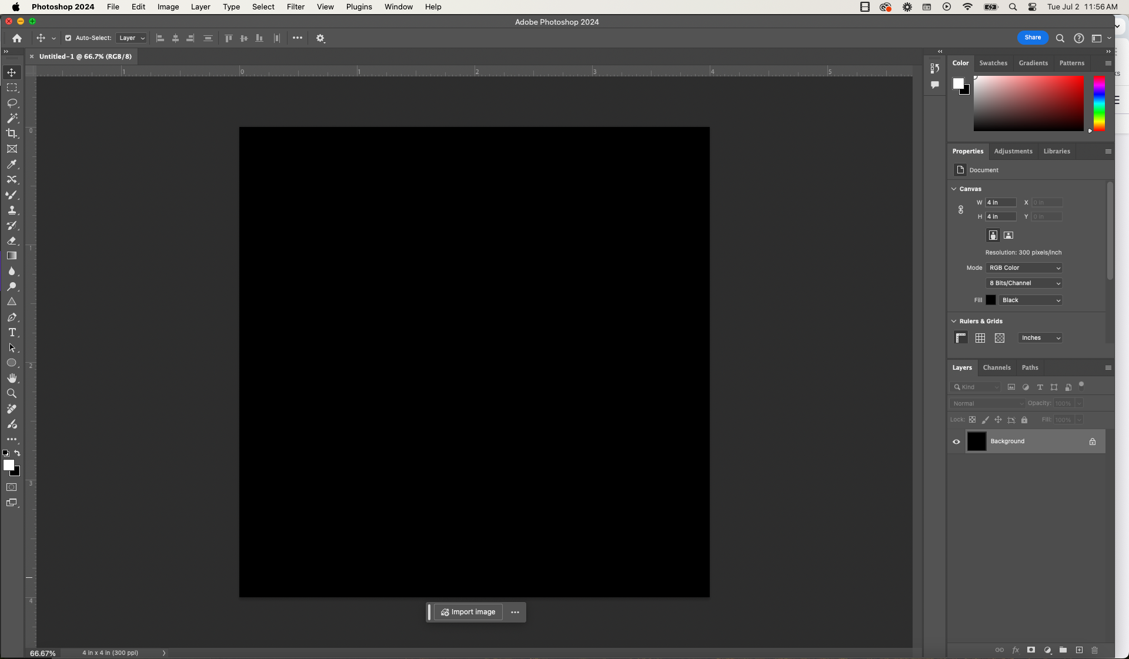Collapse the Canvas section in Properties
Screen dimensions: 1129x659
coord(953,189)
